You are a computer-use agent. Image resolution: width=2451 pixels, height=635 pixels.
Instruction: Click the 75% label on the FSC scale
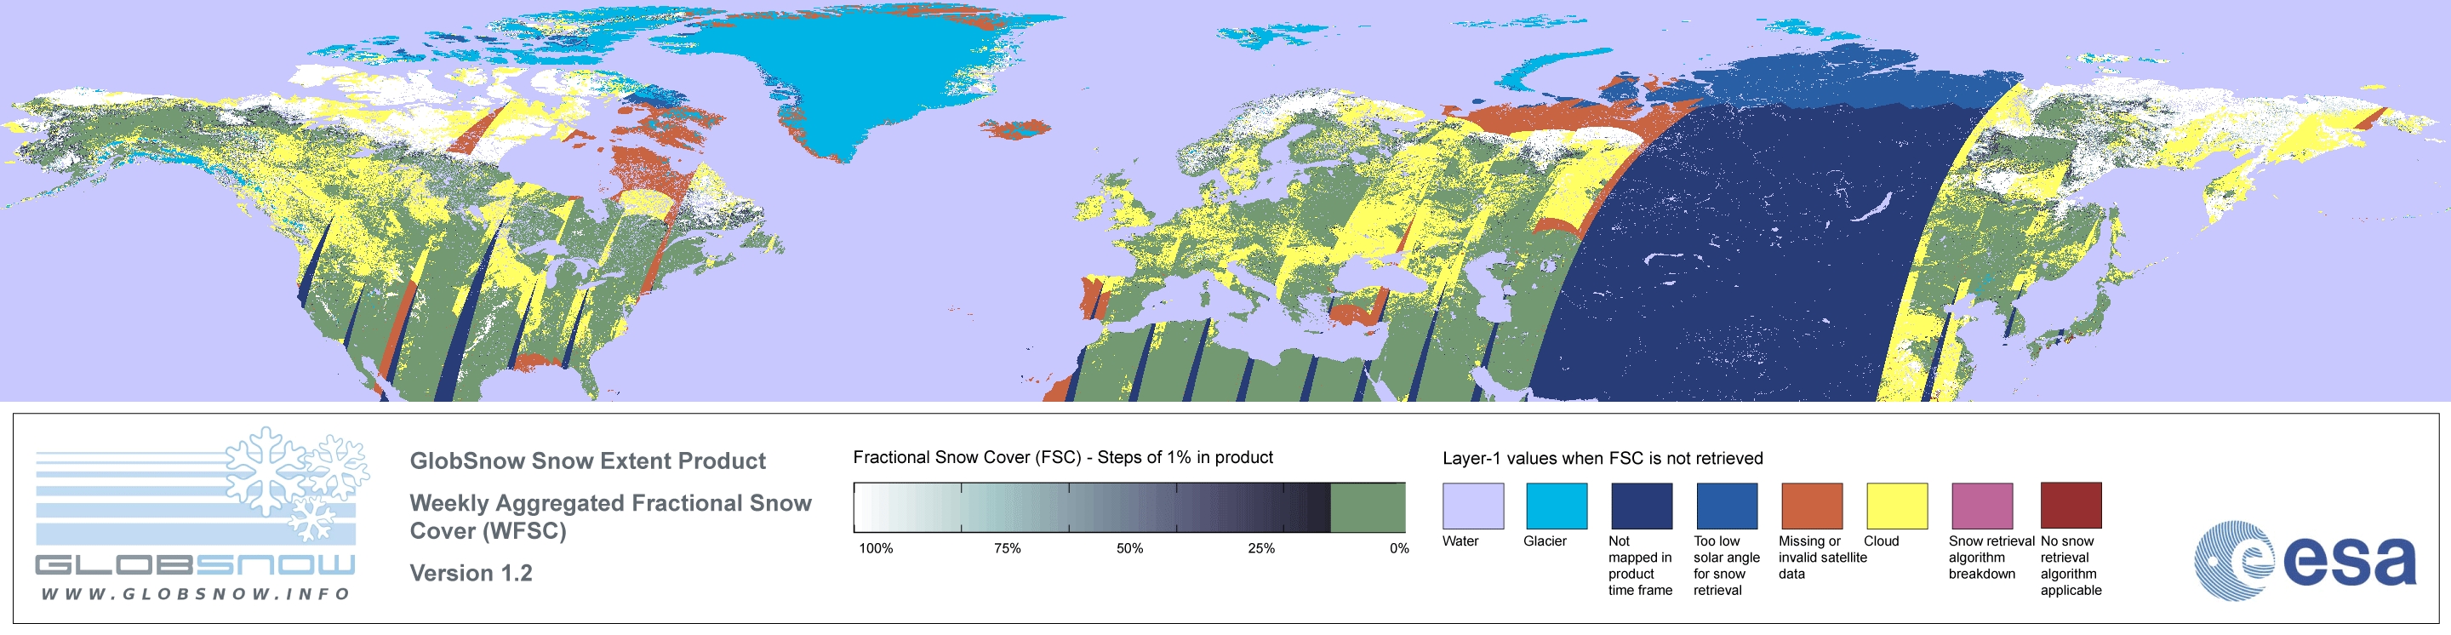(x=1007, y=548)
